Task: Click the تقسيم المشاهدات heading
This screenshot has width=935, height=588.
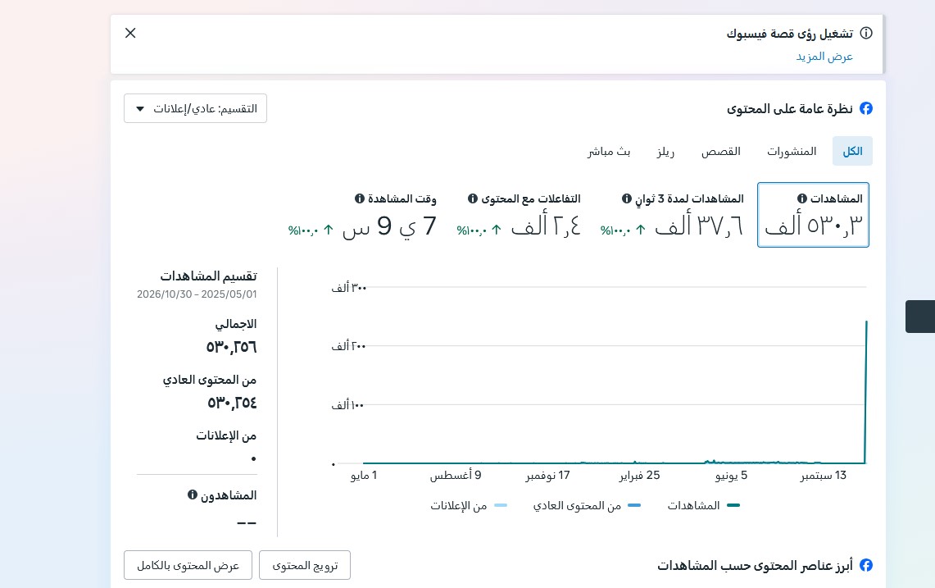Action: (x=208, y=276)
